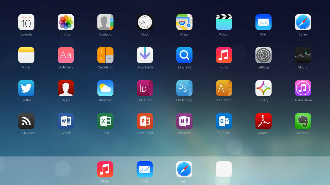Screen dimensions: 330x185
Task: Open Settings
Action: tap(263, 55)
